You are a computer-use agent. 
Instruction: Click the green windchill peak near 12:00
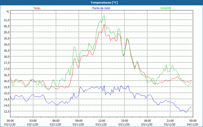pyautogui.click(x=104, y=15)
